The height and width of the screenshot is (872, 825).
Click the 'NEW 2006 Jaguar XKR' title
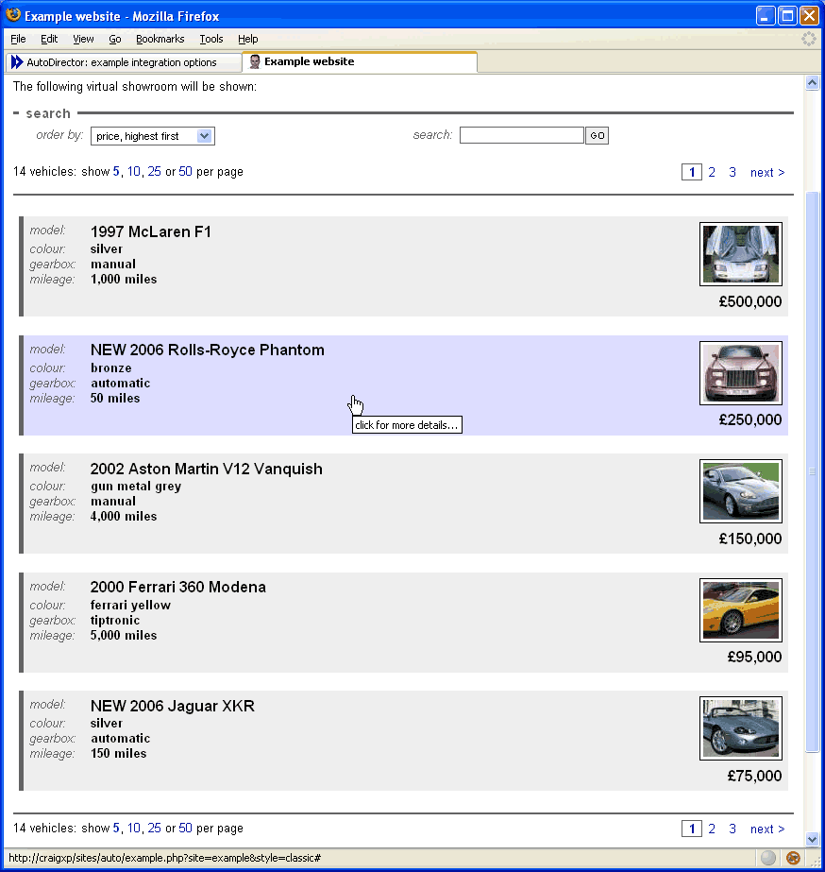(x=172, y=706)
